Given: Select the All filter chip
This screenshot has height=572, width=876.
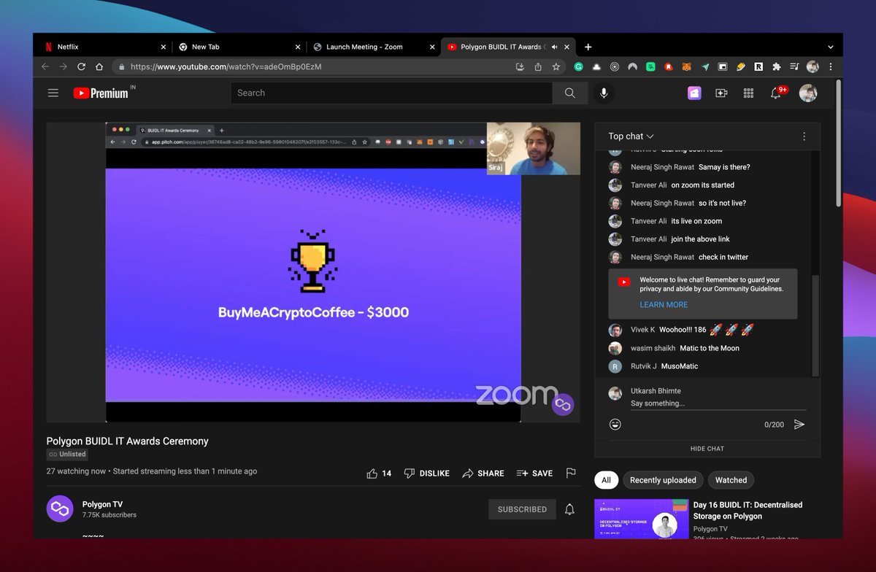Looking at the screenshot, I should pyautogui.click(x=606, y=480).
